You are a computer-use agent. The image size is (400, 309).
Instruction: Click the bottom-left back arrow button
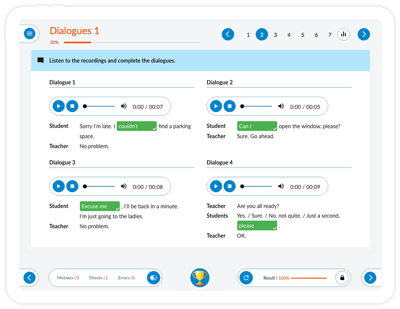[x=30, y=278]
